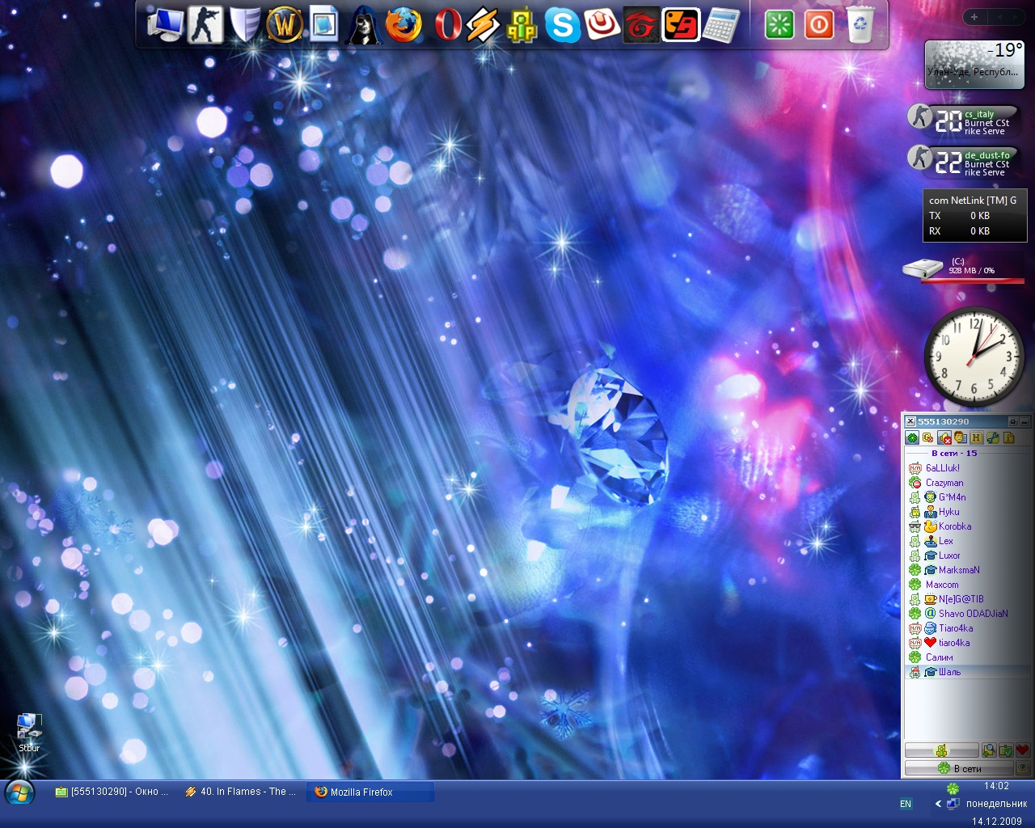This screenshot has width=1035, height=828.
Task: Open the Recycle Bin in the dock
Action: 860,24
